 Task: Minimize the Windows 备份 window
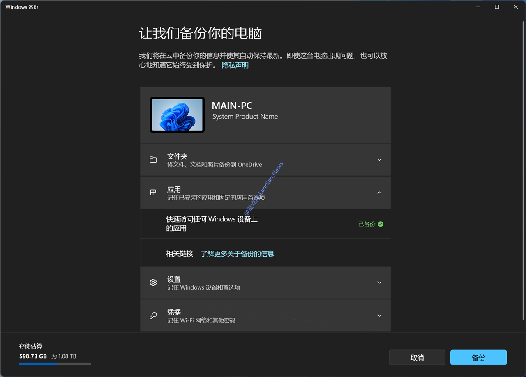[x=478, y=7]
